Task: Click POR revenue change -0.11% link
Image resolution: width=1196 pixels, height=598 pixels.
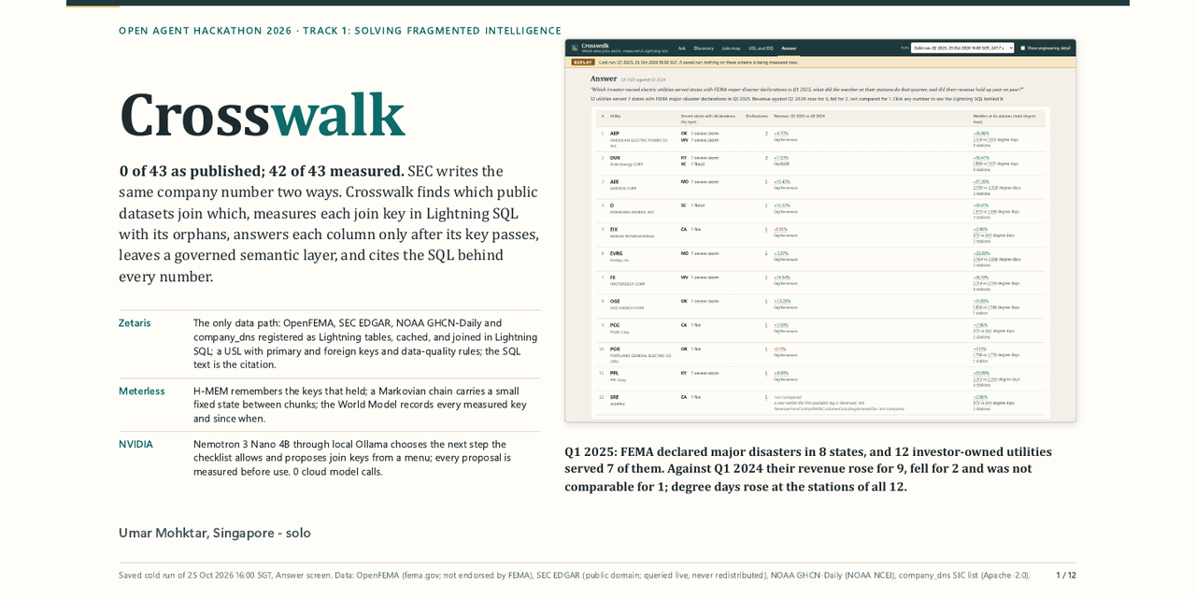Action: click(781, 349)
